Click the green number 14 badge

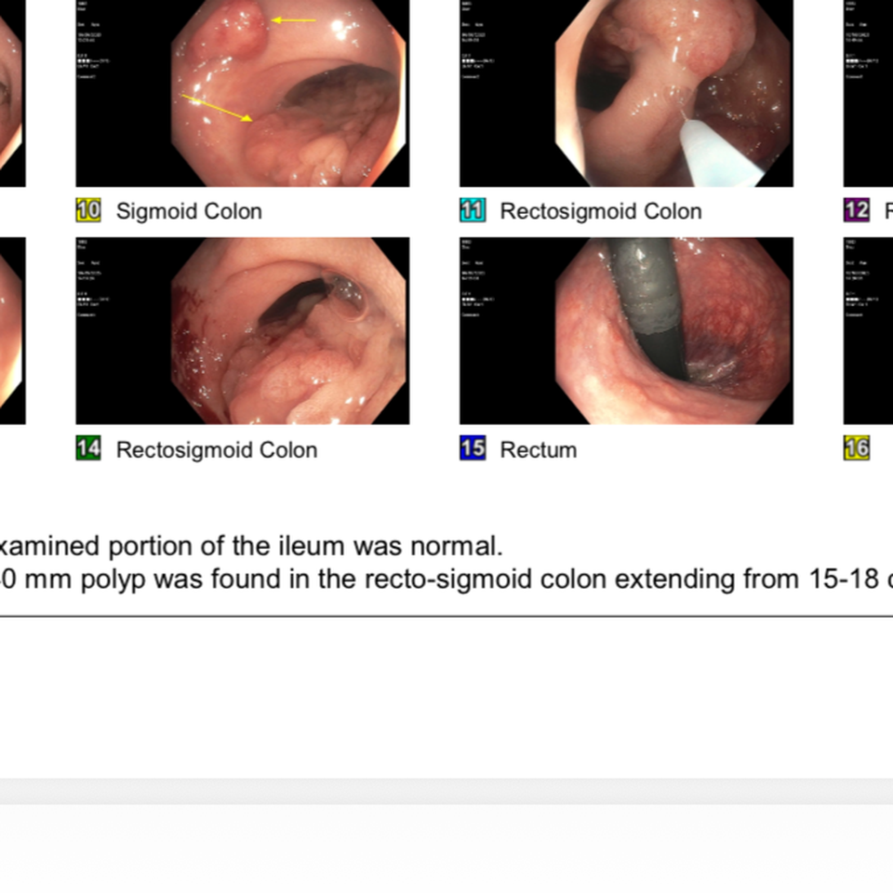[x=88, y=448]
